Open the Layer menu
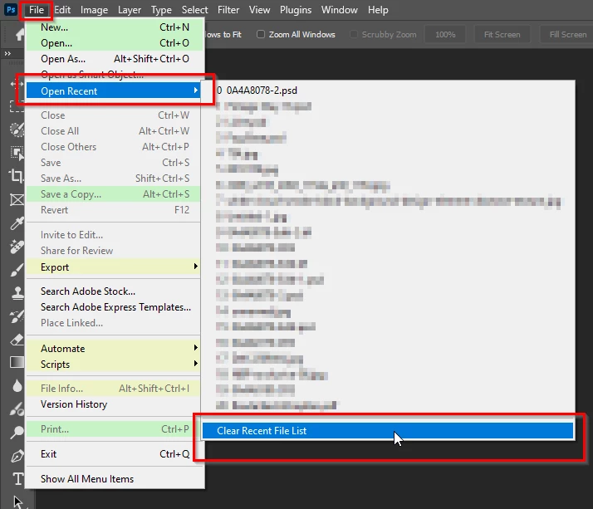 tap(130, 10)
